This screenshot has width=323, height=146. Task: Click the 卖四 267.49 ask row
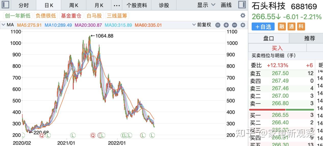[282, 81]
